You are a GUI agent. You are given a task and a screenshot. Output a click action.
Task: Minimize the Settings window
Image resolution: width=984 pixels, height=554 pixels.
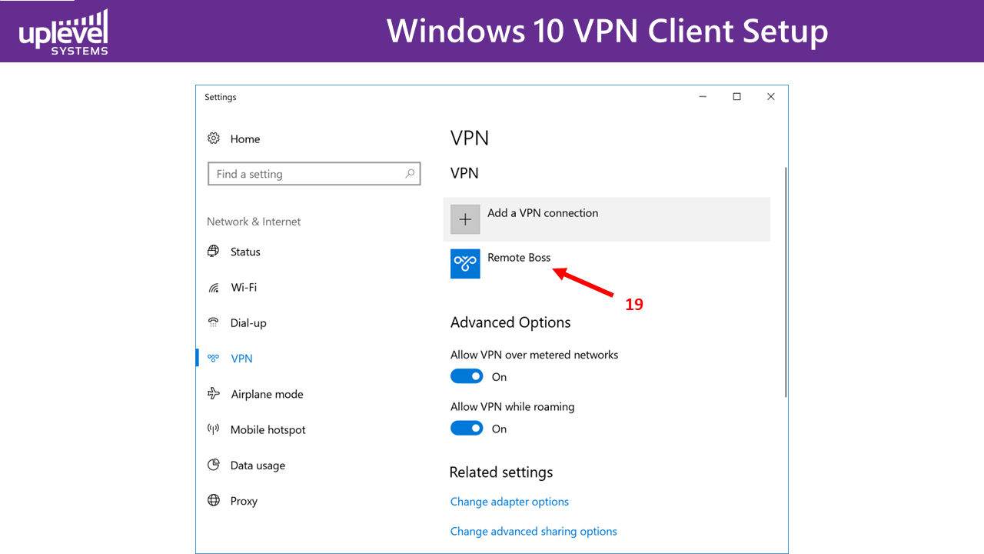click(x=703, y=97)
